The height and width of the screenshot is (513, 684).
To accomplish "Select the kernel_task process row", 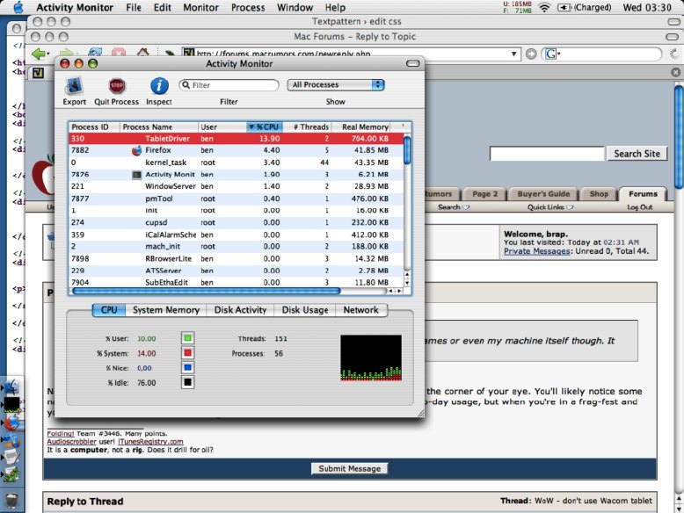I will click(x=236, y=163).
